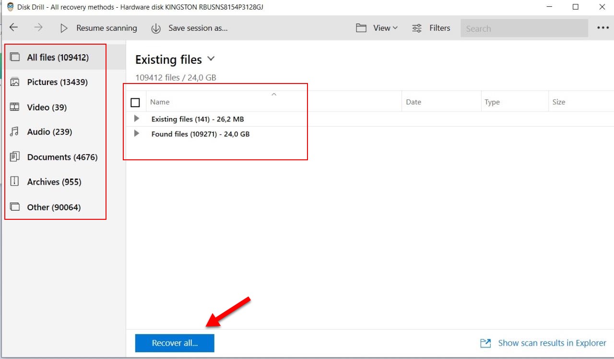
Task: Sort the list by Size column header
Action: 558,102
